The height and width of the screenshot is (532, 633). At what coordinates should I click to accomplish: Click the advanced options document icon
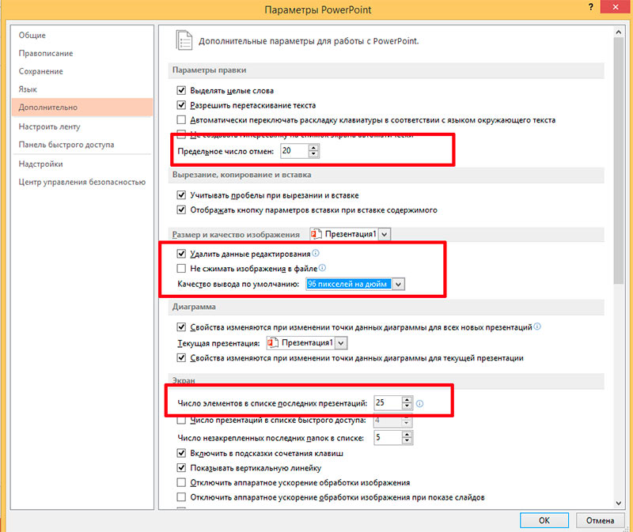pyautogui.click(x=184, y=40)
